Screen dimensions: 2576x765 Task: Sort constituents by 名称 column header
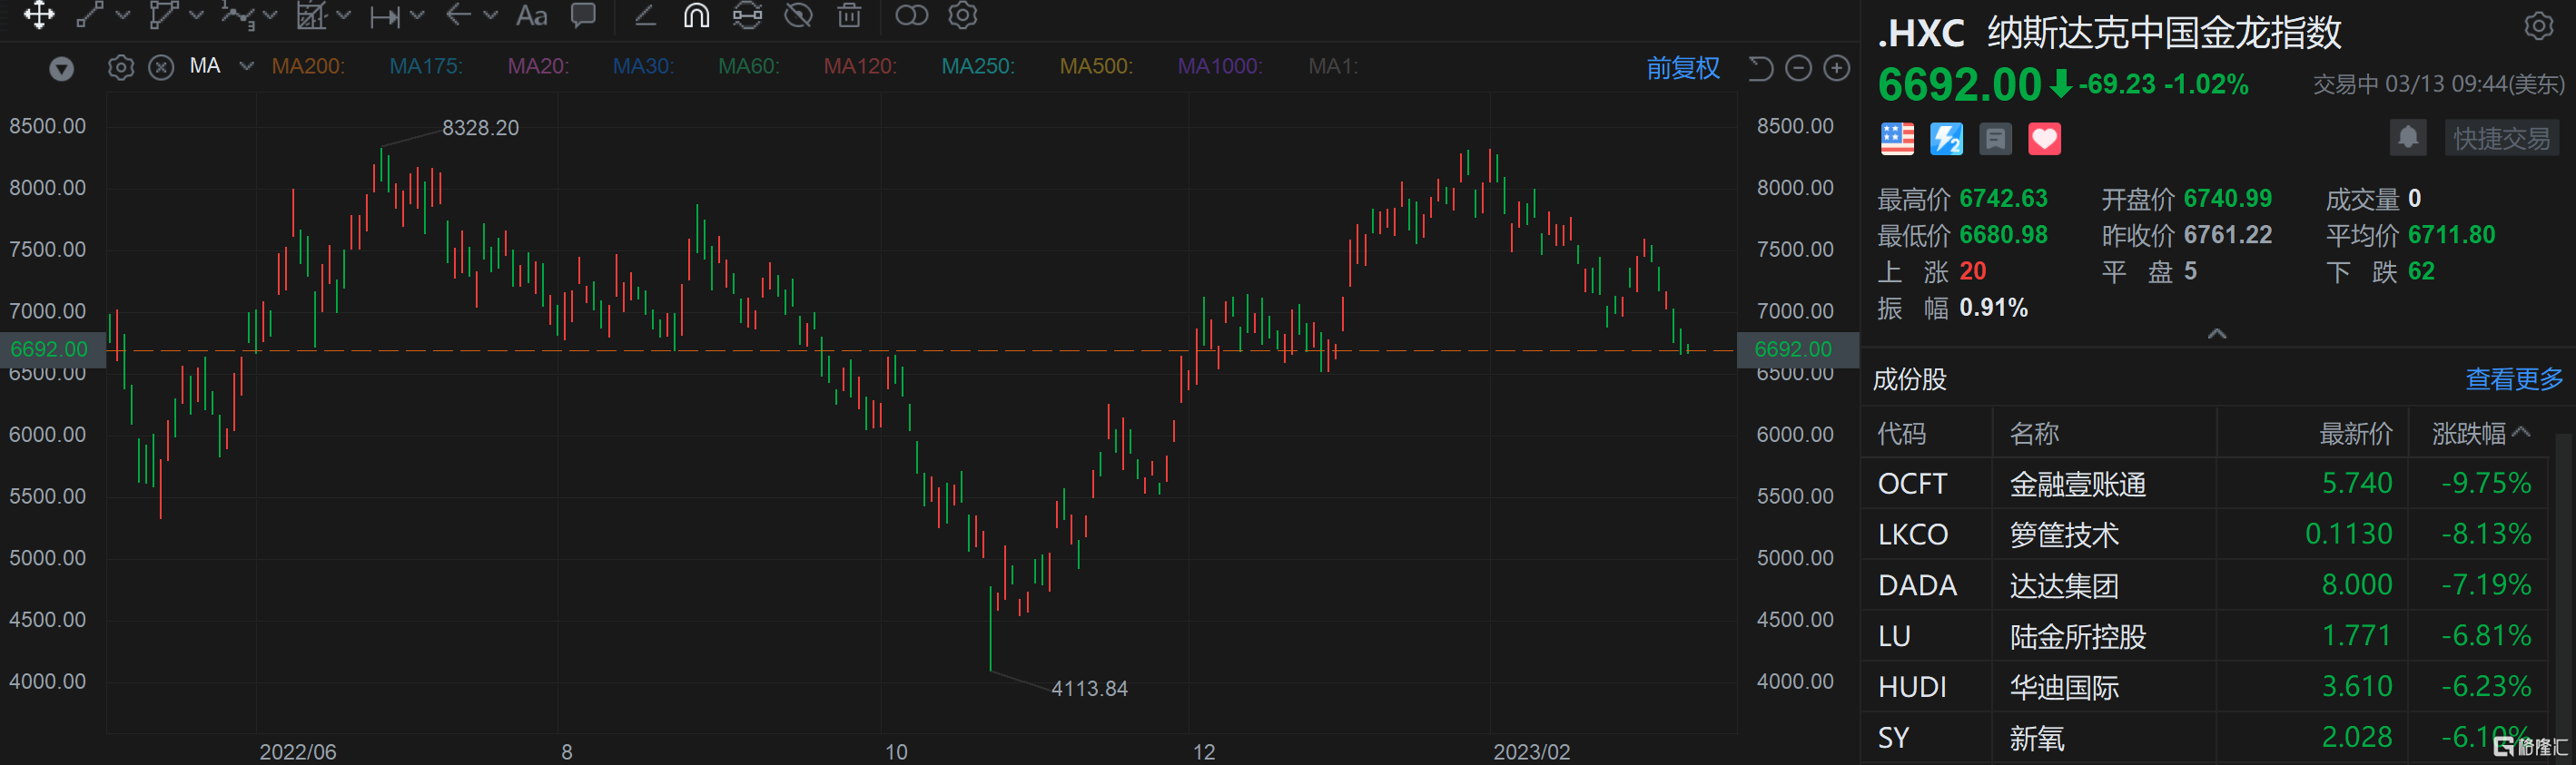[2034, 433]
